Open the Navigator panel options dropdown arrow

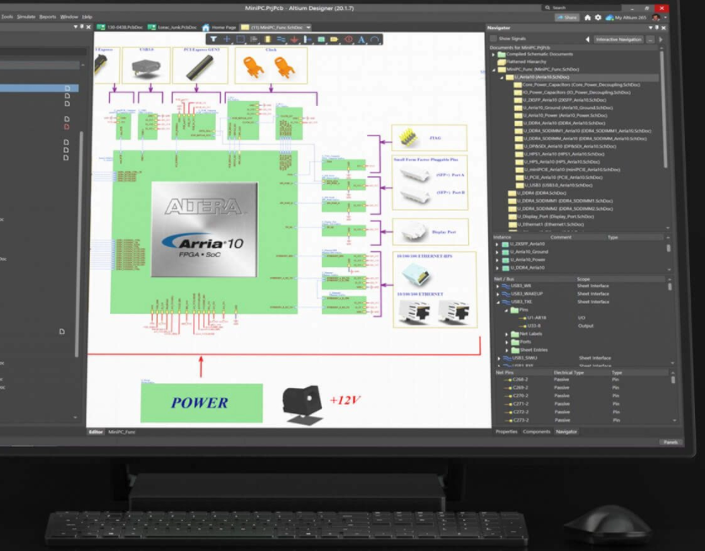coord(650,28)
